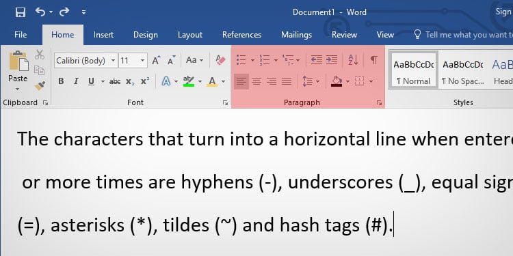Justify the text
The image size is (513, 256).
(287, 81)
